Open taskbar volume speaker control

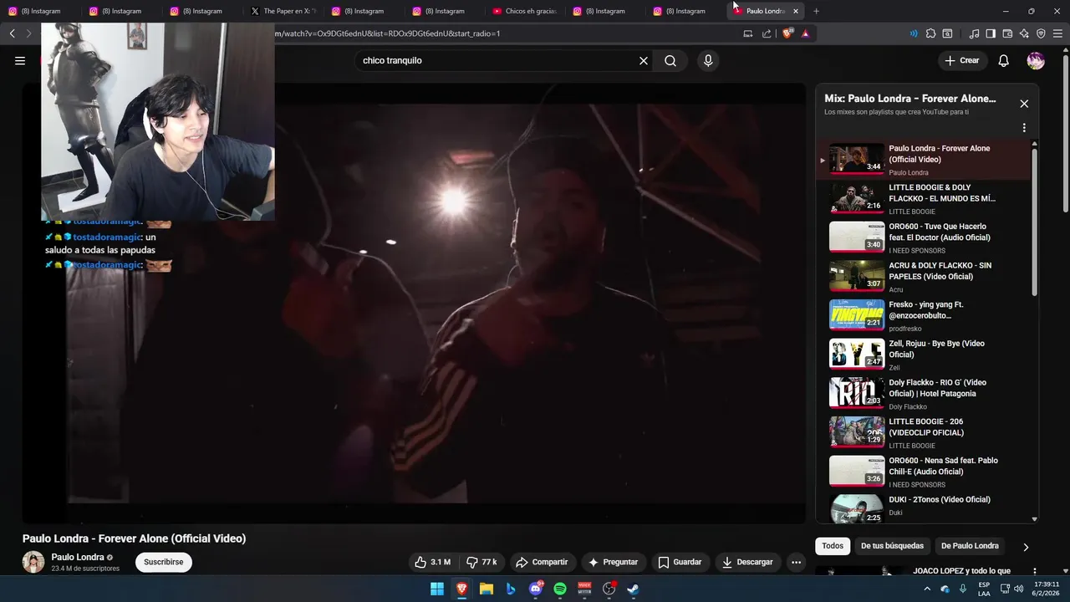click(x=1018, y=589)
